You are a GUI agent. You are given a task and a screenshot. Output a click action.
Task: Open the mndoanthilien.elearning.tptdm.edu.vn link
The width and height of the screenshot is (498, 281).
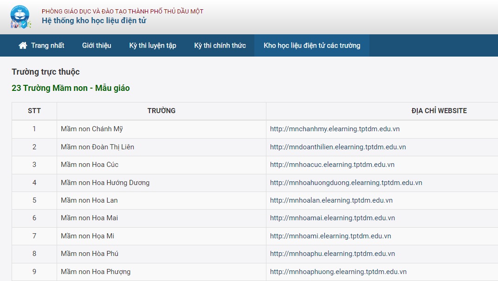[x=338, y=147]
